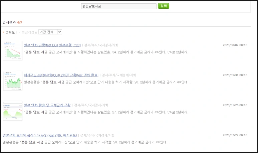Click the snippet text under the 2023/07/29 result
This screenshot has height=153, width=258.
pos(86,142)
